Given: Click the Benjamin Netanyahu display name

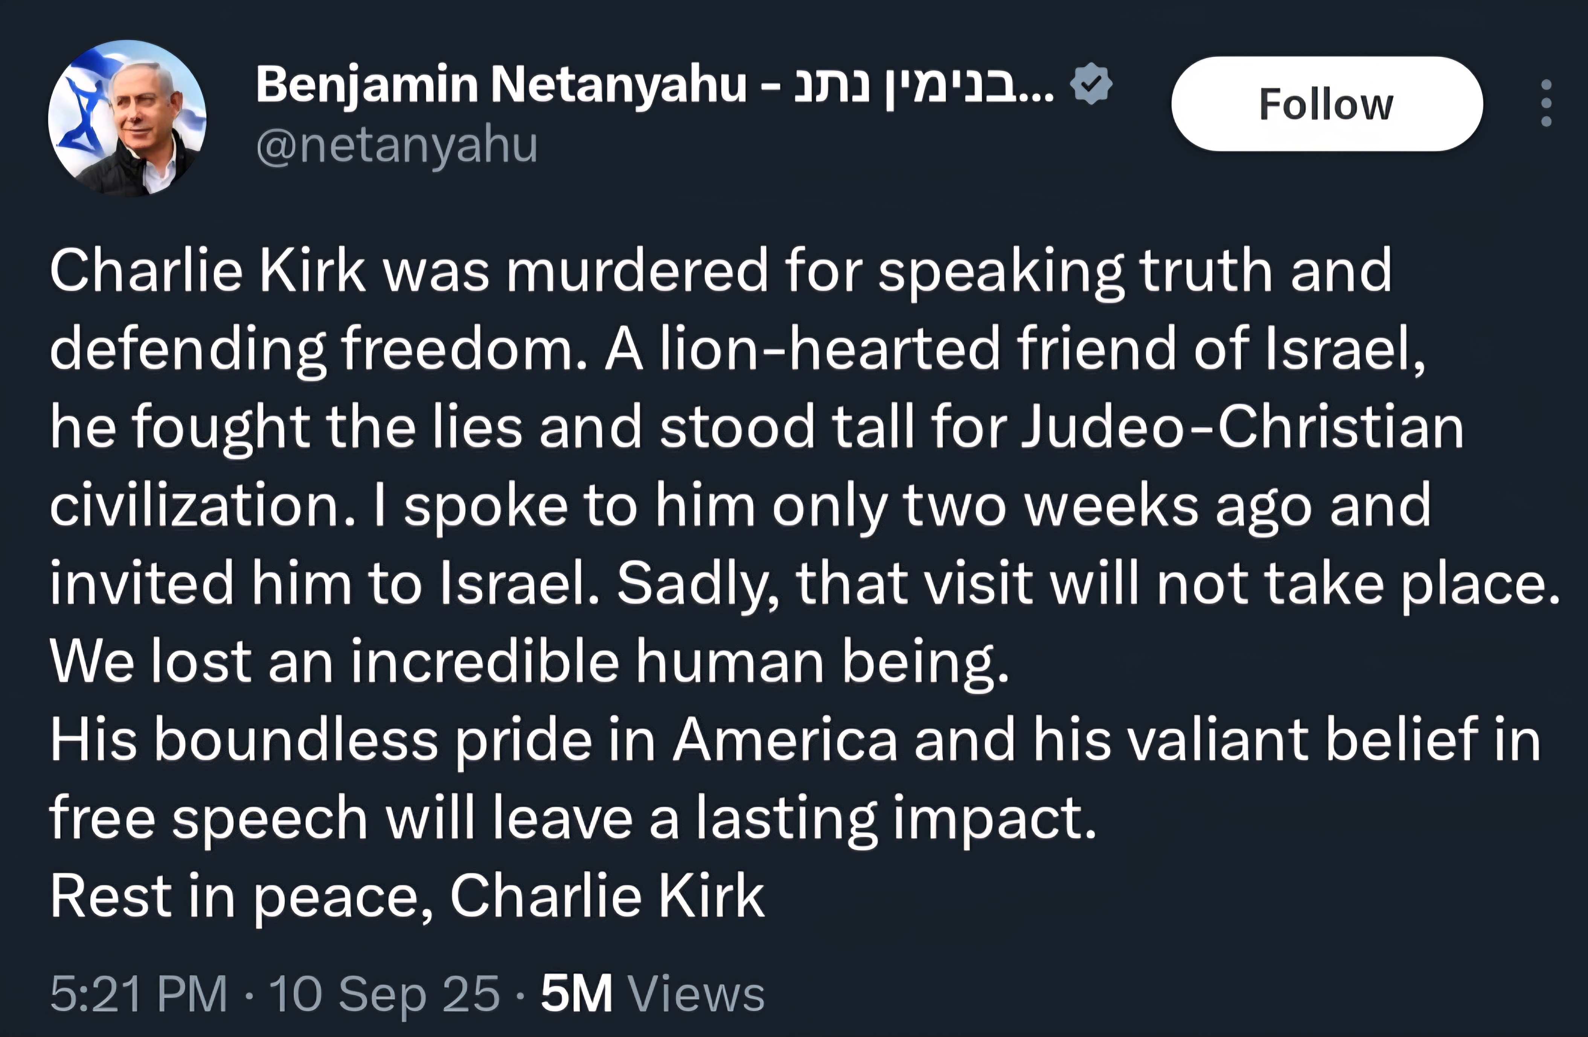Looking at the screenshot, I should pos(500,85).
